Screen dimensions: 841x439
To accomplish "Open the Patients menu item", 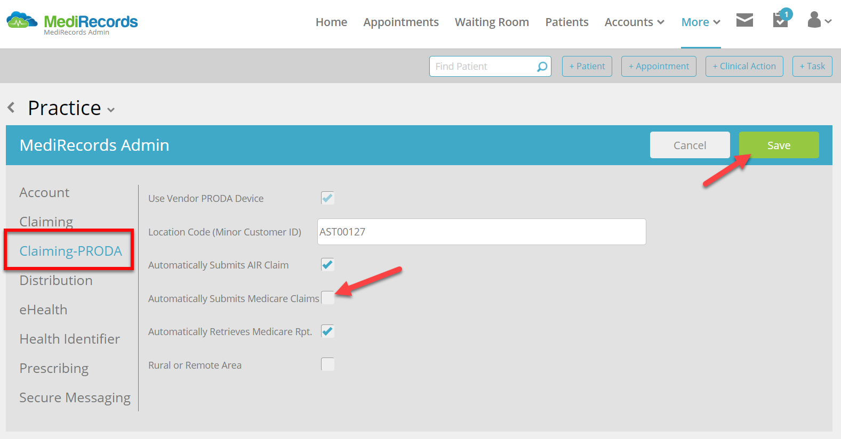I will 567,22.
